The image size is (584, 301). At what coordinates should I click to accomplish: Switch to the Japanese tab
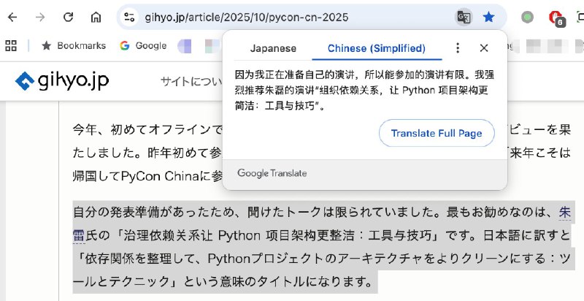pos(273,48)
